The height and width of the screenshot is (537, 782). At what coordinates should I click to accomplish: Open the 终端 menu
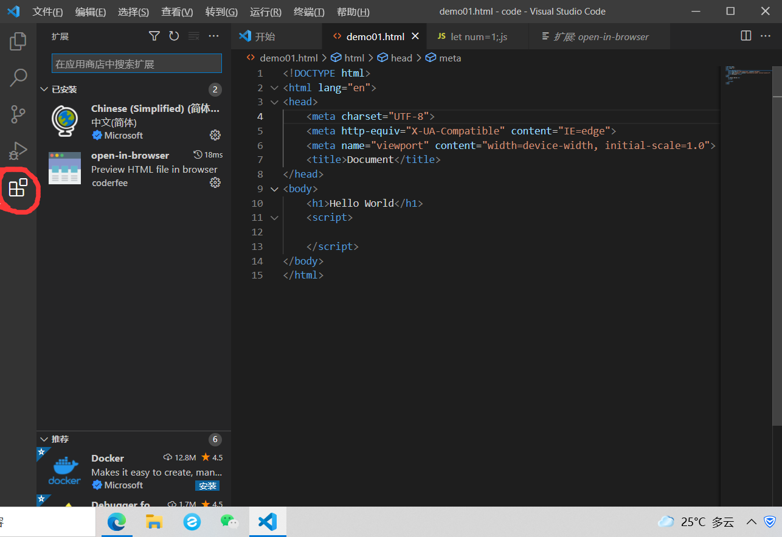click(x=308, y=12)
